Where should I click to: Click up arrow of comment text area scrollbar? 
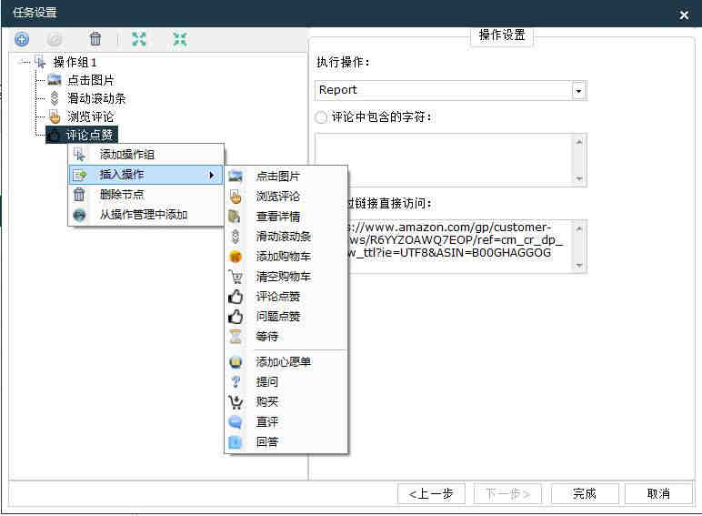[x=579, y=142]
